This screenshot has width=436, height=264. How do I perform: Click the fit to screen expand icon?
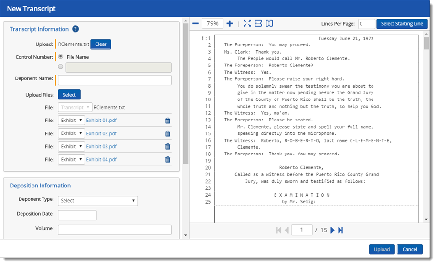(x=247, y=24)
